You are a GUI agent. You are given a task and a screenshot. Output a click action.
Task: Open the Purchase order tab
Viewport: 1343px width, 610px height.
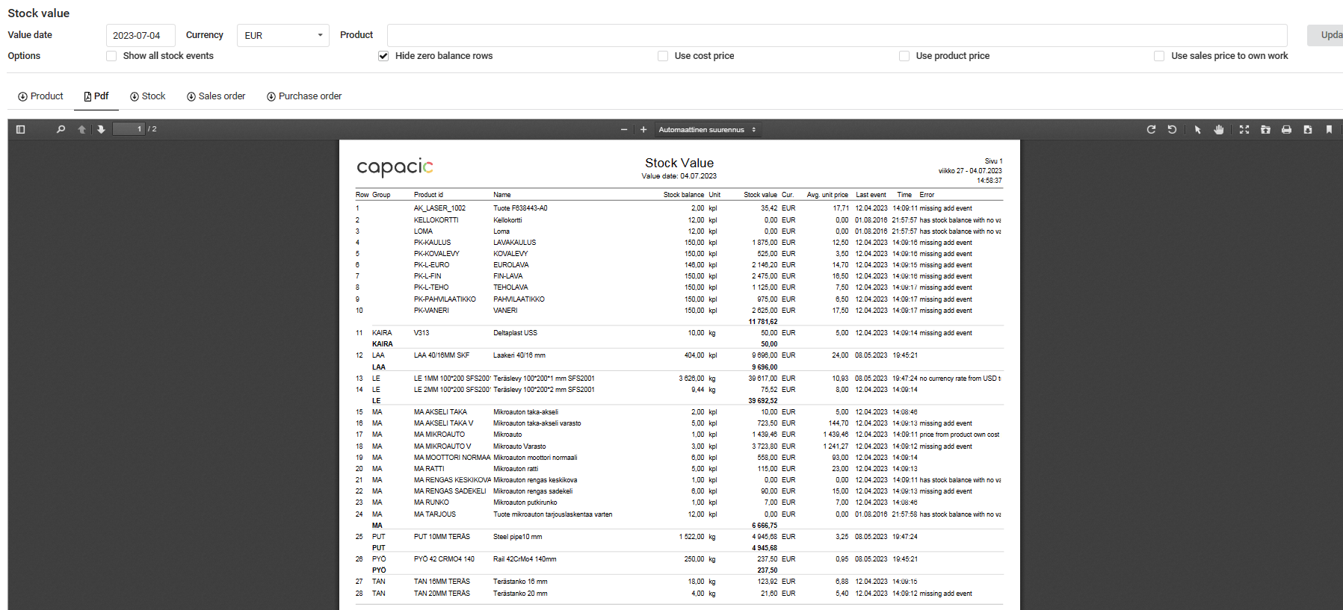point(304,96)
